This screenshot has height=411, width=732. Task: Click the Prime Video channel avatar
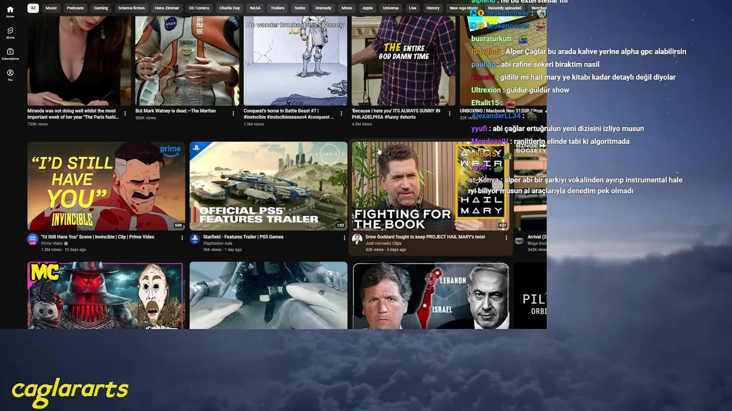(x=33, y=239)
